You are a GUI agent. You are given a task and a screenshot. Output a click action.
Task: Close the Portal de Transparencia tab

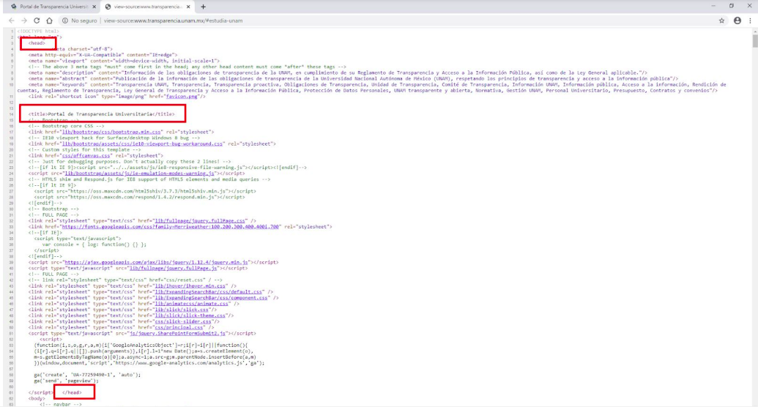pyautogui.click(x=94, y=7)
